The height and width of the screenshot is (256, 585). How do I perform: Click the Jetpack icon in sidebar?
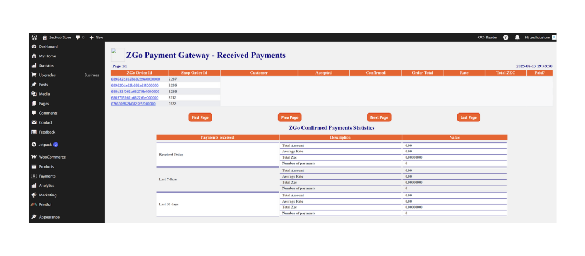(x=34, y=144)
